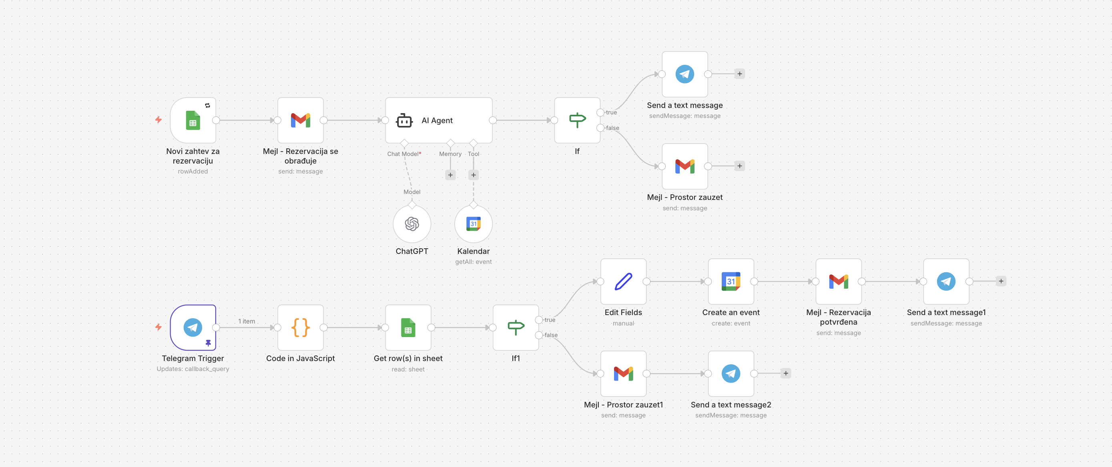Click plus after Send a text message1
Image resolution: width=1112 pixels, height=467 pixels.
[x=1001, y=281]
